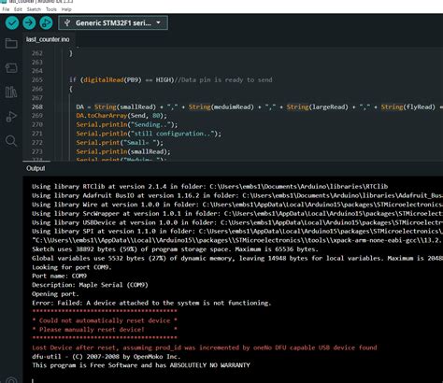This screenshot has width=443, height=383.
Task: Open the File menu
Action: 6,9
